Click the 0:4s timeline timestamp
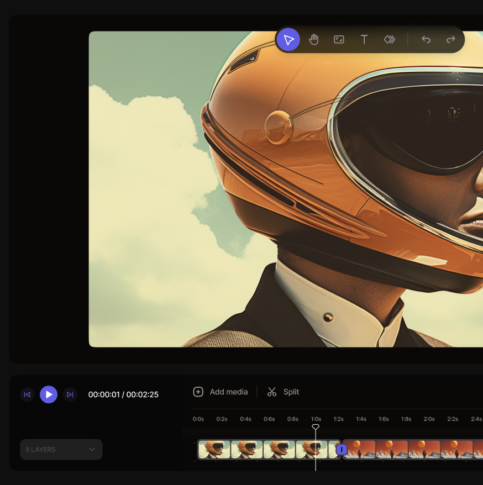The height and width of the screenshot is (485, 483). [245, 419]
